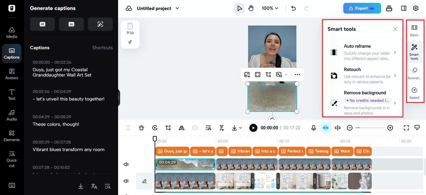Click crop icon in the timeline toolbar
The height and width of the screenshot is (195, 426).
pyautogui.click(x=168, y=128)
